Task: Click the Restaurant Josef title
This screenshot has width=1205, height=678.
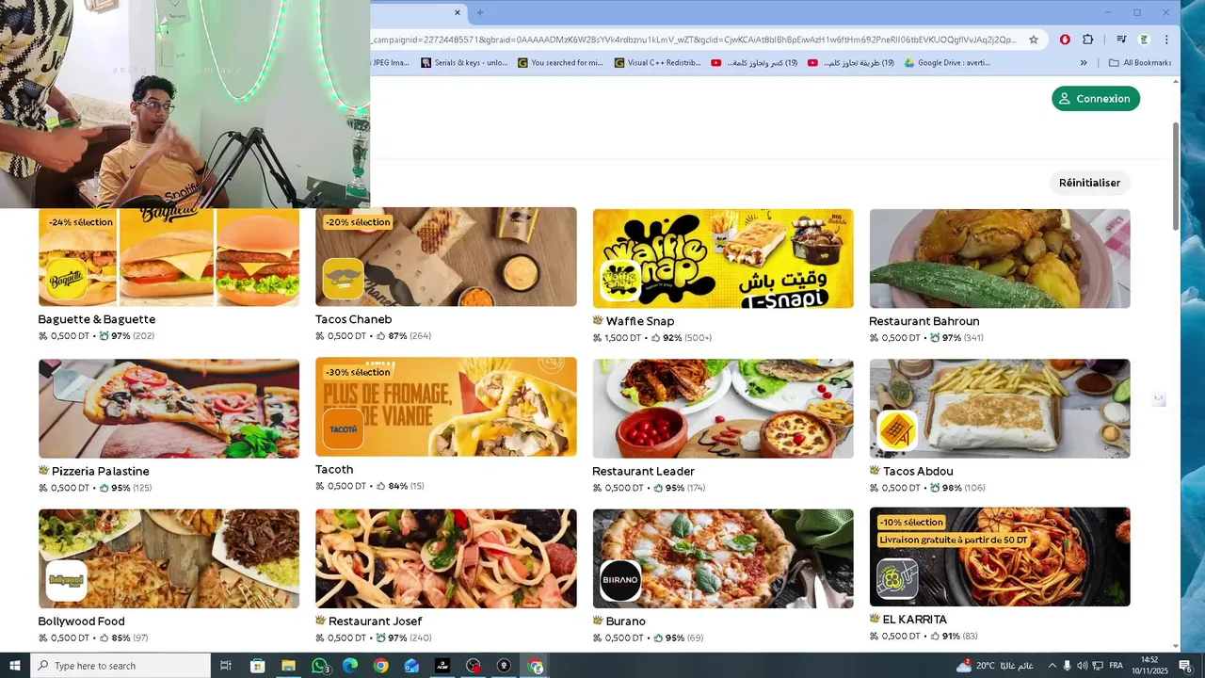Action: click(x=375, y=621)
